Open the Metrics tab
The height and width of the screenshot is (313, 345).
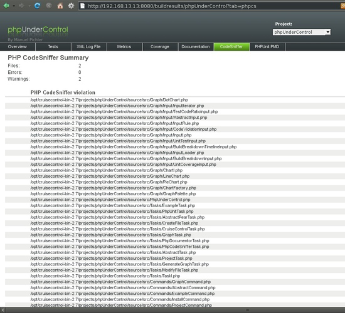pyautogui.click(x=124, y=46)
